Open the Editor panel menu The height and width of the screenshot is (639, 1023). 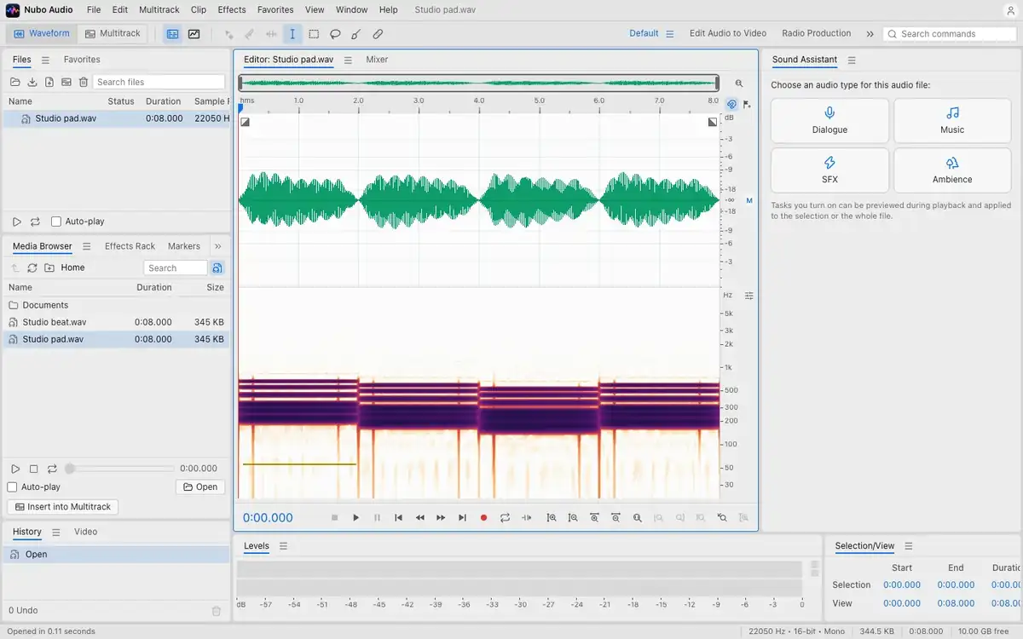(x=348, y=60)
